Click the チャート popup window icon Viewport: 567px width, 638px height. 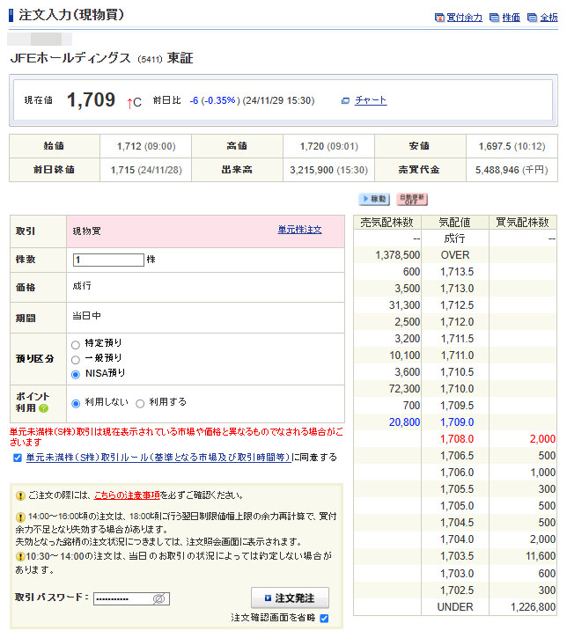pos(345,101)
